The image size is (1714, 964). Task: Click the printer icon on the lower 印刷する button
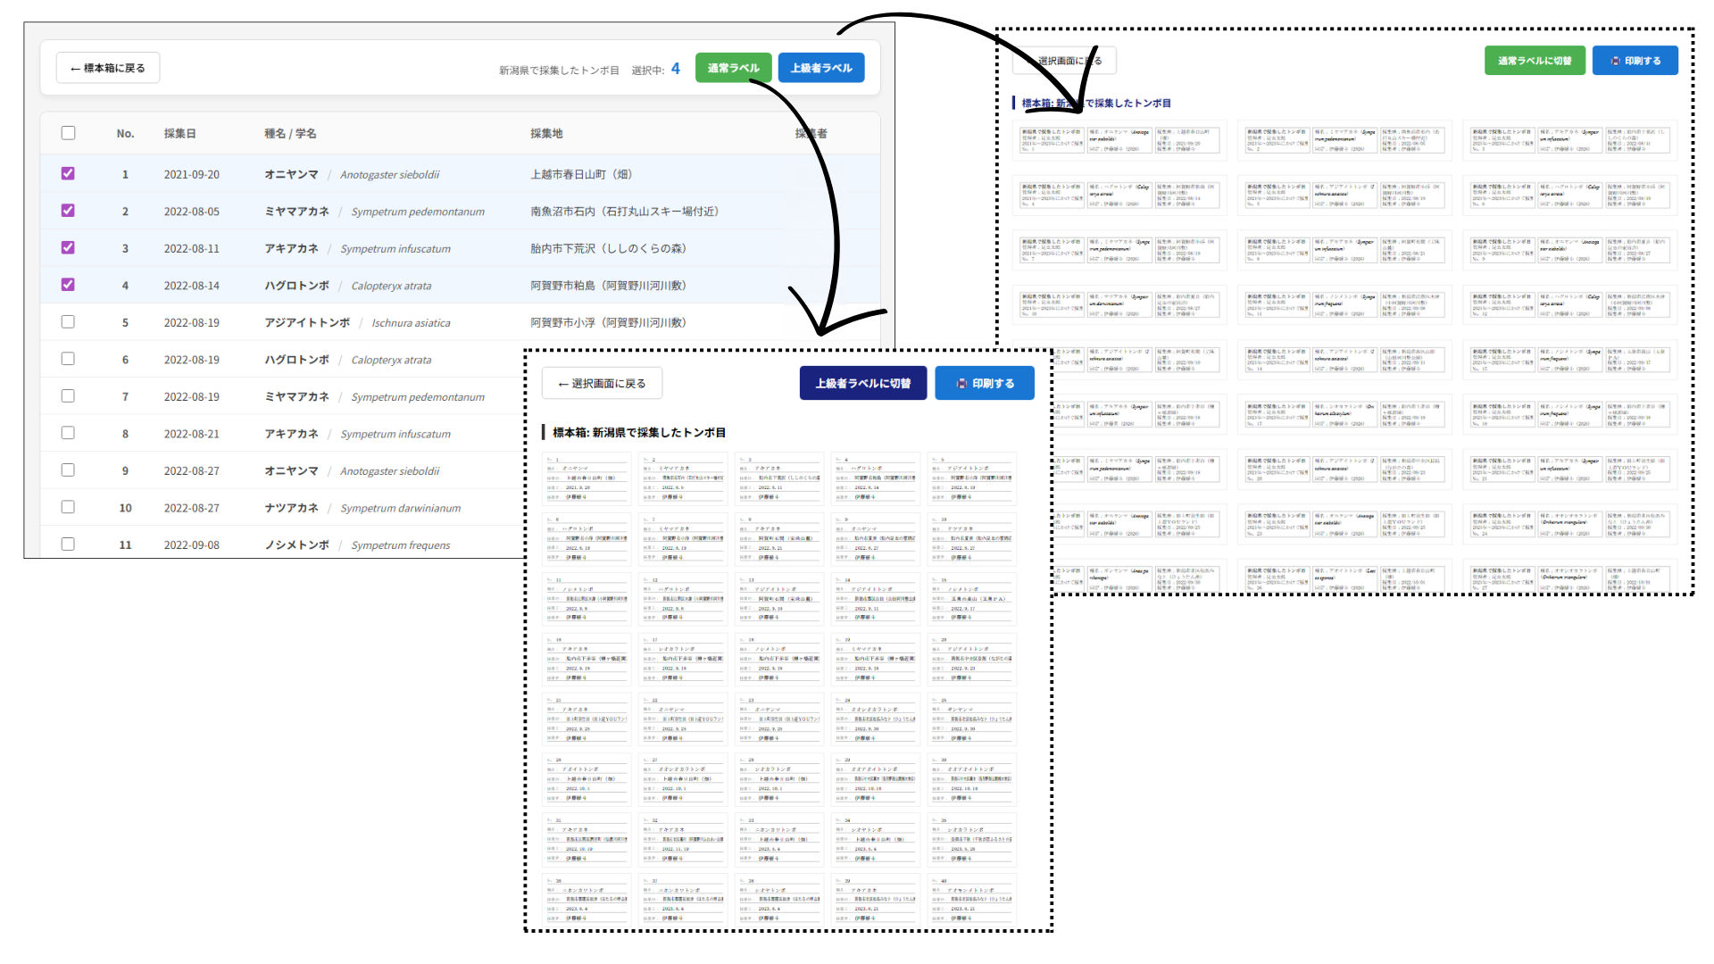tap(961, 384)
